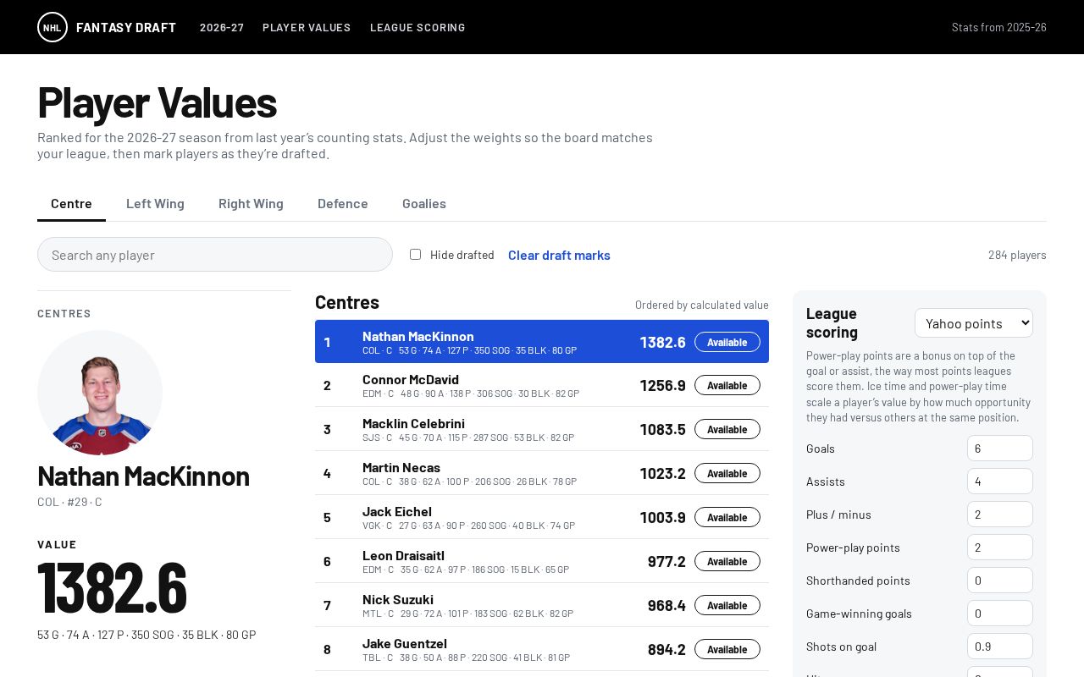Switch to the Centre tab
This screenshot has width=1084, height=677.
point(71,204)
